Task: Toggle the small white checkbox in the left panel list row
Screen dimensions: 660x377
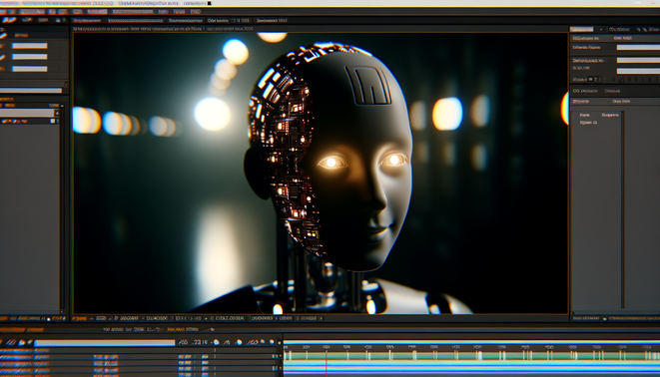Action: 53,121
